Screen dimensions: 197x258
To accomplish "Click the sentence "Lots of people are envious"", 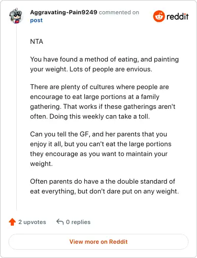I will point(111,69).
